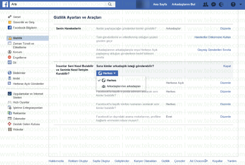Click the Zaman Tüneli ve Etiketleme icon

click(x=10, y=43)
